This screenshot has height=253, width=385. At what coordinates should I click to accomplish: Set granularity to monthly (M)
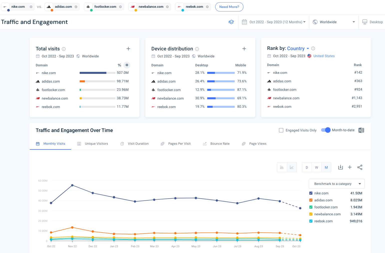[326, 167]
